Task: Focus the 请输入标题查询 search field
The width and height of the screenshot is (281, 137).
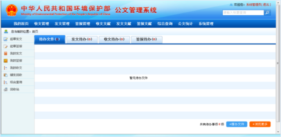Action: 243,13
